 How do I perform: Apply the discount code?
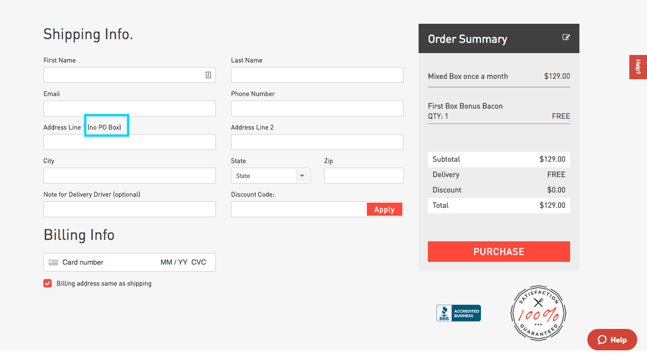[384, 210]
